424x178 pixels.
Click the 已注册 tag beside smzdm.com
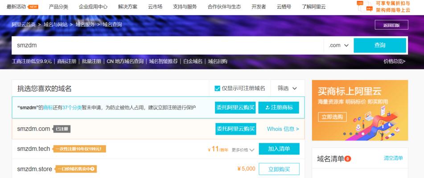pyautogui.click(x=62, y=129)
